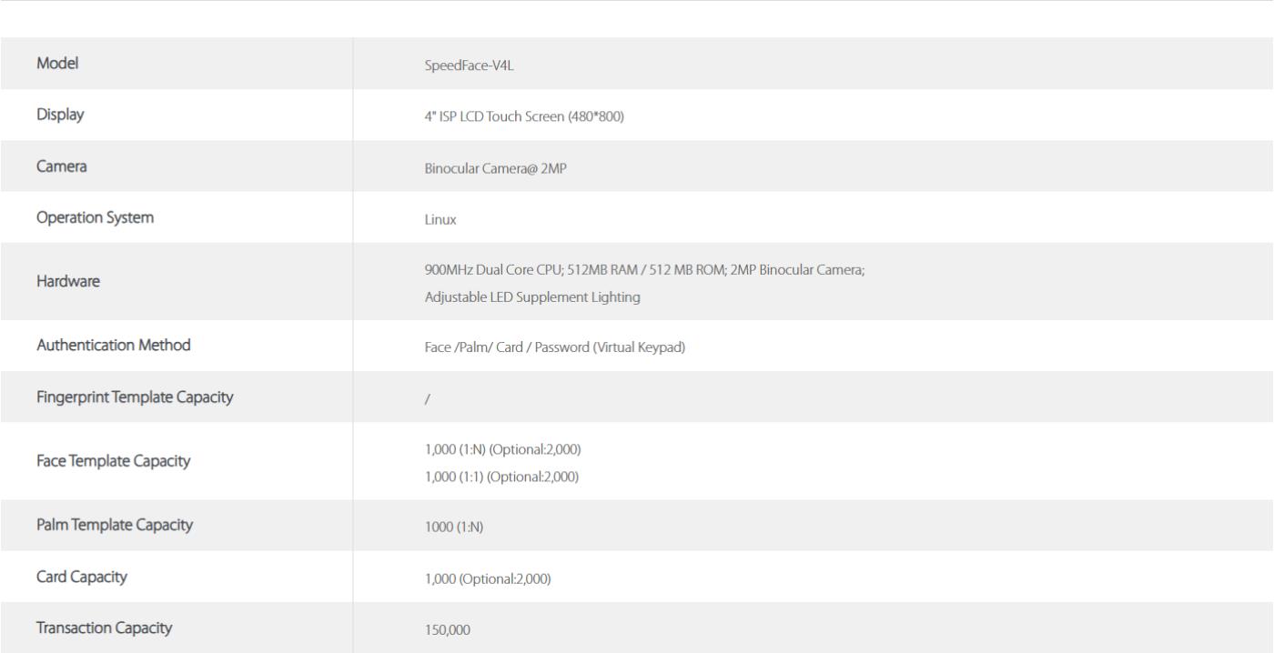Click the Operation System label
This screenshot has height=653, width=1274.
point(95,217)
